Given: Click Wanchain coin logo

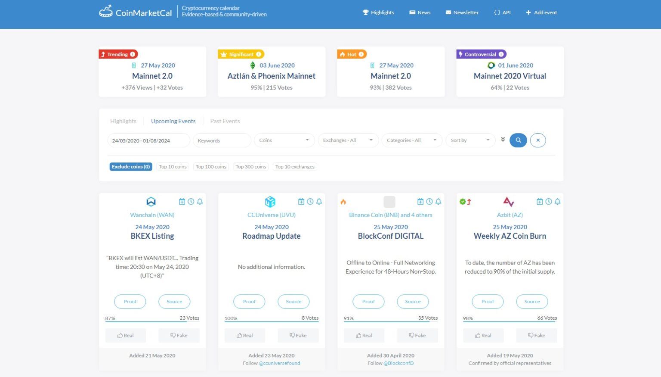Looking at the screenshot, I should 151,201.
